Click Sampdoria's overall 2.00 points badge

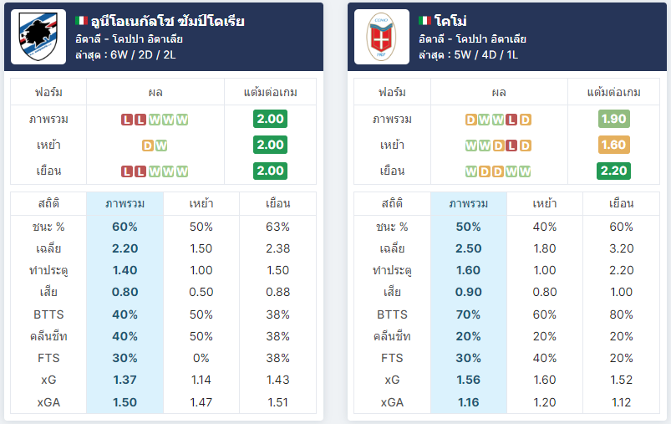(x=270, y=119)
